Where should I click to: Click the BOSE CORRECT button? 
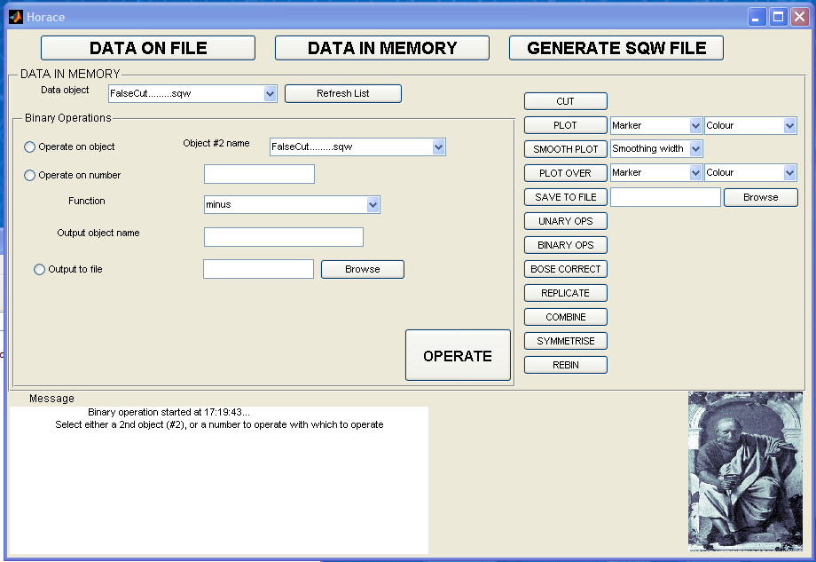[566, 269]
